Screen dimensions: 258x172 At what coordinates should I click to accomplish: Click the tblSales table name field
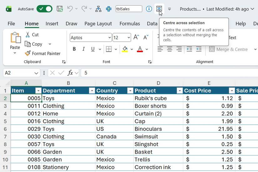pos(129,9)
